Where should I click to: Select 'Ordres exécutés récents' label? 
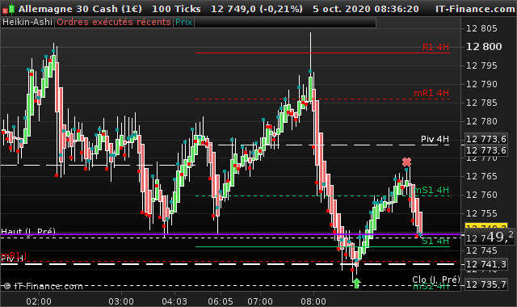[x=114, y=22]
